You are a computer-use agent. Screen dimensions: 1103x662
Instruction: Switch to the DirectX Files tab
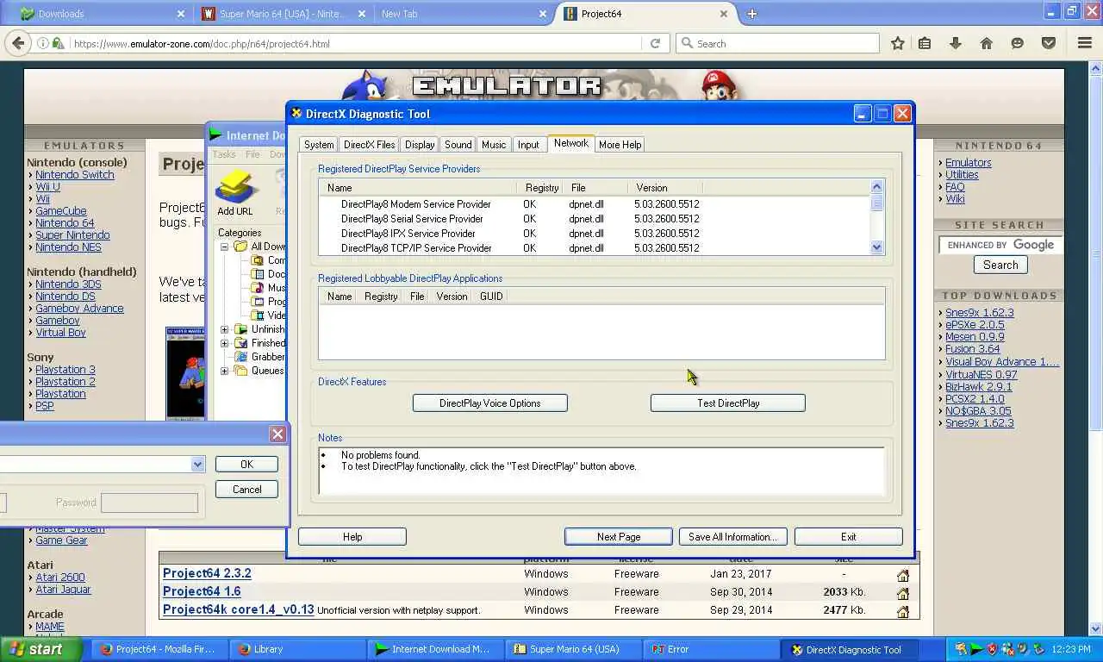coord(370,145)
